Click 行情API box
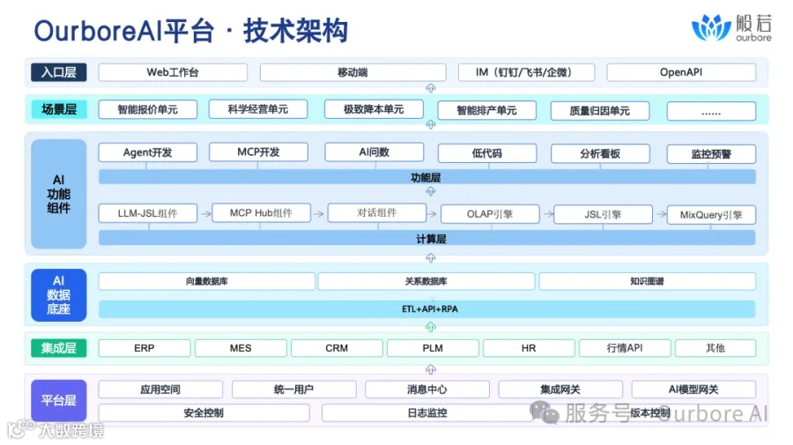Viewport: 793px width, 445px height. 625,348
